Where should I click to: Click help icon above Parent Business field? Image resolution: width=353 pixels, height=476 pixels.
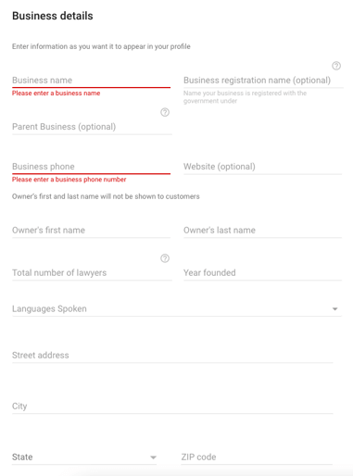point(165,112)
